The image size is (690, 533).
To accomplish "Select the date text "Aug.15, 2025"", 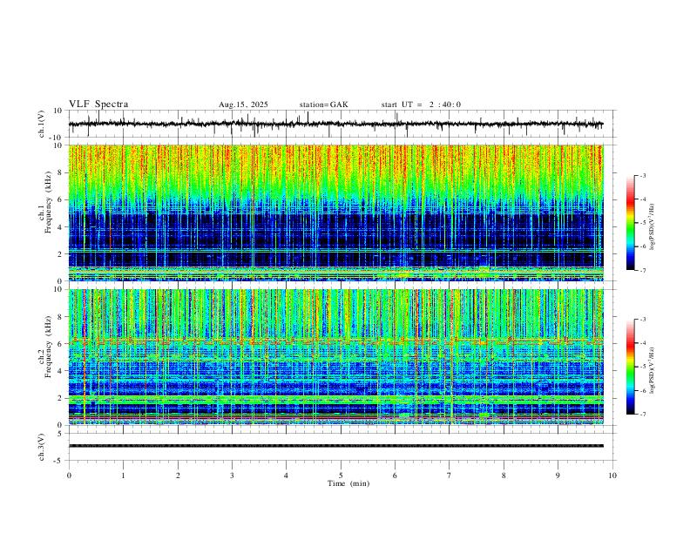I will [243, 105].
